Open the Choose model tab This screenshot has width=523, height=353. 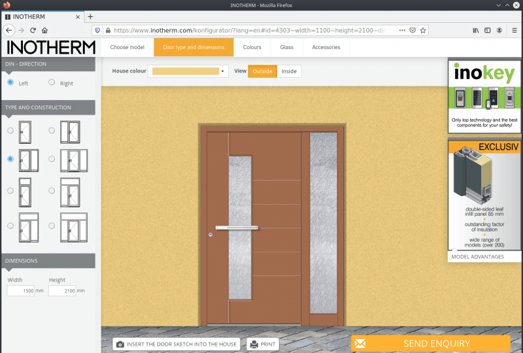coord(127,47)
